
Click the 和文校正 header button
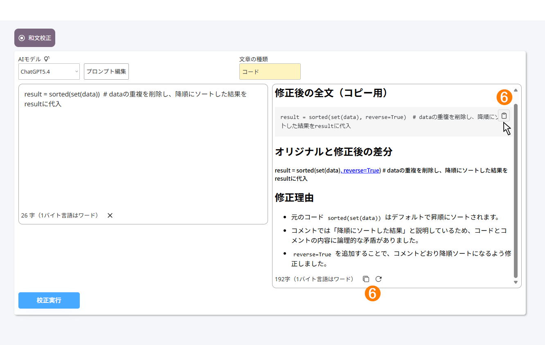coord(35,38)
